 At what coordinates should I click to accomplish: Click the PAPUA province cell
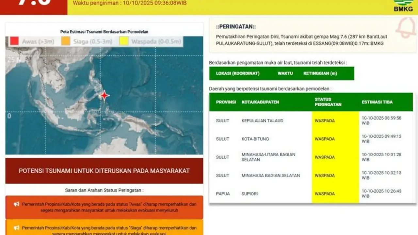click(223, 194)
